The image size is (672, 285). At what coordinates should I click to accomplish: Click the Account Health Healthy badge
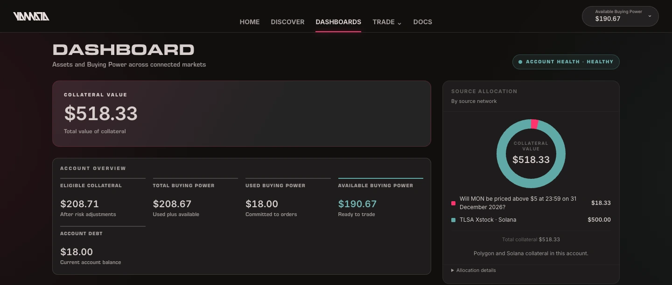point(566,62)
